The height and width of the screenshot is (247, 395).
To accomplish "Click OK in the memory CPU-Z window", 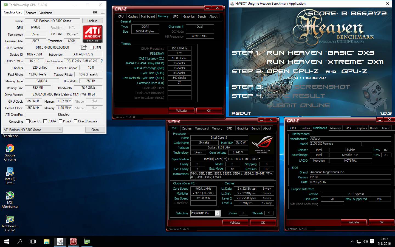I will click(209, 111).
